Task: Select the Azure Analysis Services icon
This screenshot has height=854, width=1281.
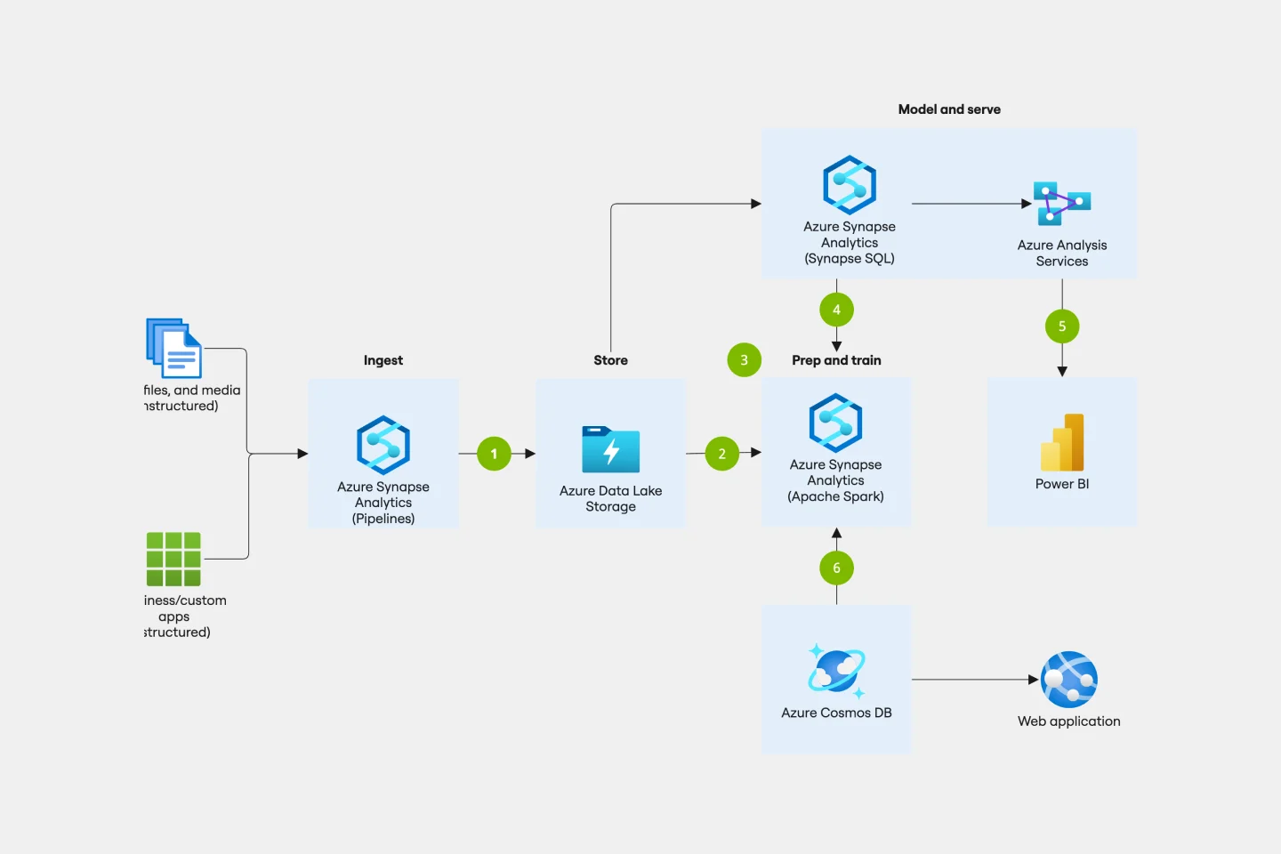Action: (1061, 204)
